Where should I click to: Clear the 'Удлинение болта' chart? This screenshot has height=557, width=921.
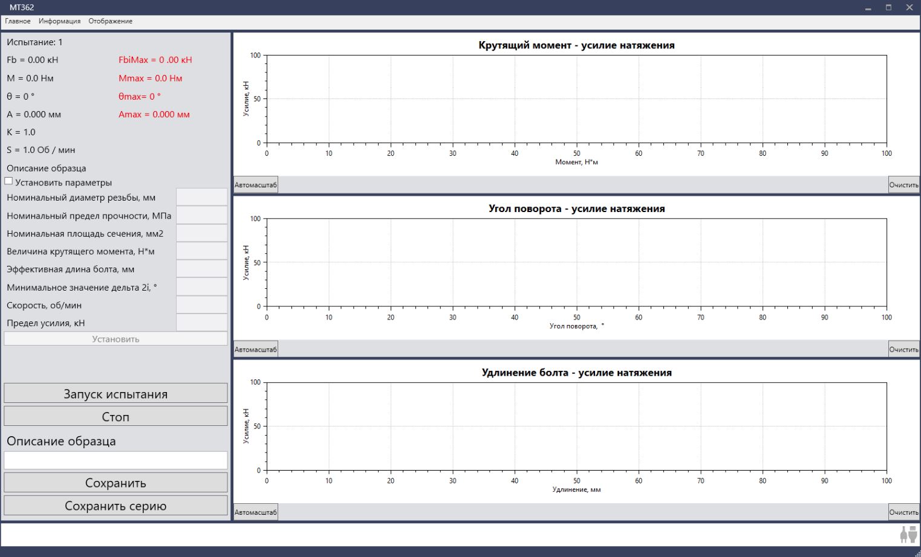(903, 512)
